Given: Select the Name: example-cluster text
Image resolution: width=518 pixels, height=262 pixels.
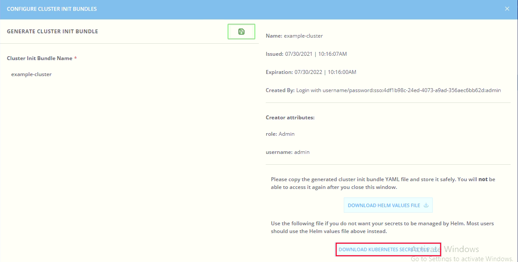Looking at the screenshot, I should [294, 36].
